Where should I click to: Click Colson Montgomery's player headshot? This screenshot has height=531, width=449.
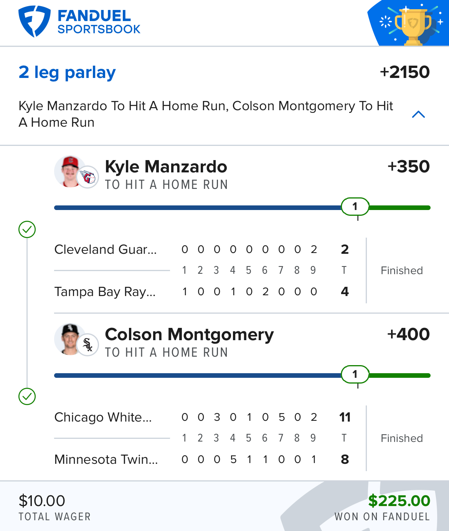tap(70, 339)
